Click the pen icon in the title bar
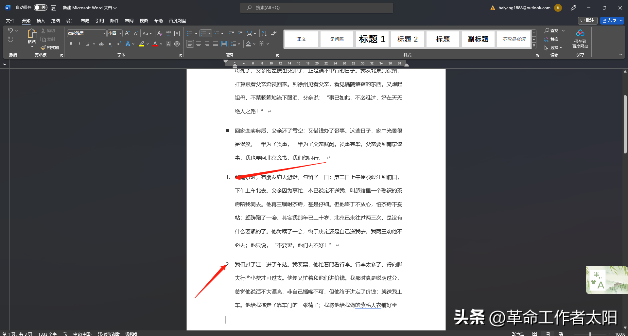Viewport: 628px width, 336px height. click(x=573, y=8)
